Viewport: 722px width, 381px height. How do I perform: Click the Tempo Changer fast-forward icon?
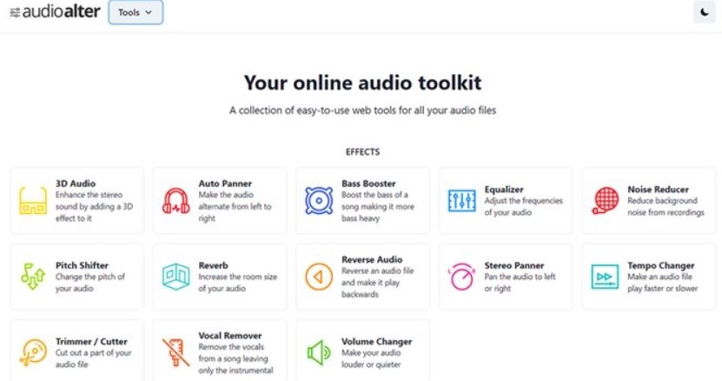605,277
